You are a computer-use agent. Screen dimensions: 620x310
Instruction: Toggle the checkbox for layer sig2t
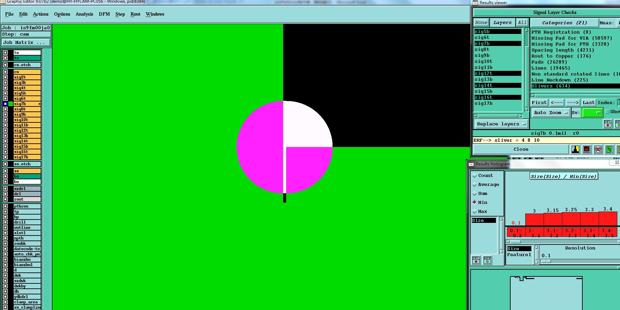pyautogui.click(x=5, y=77)
